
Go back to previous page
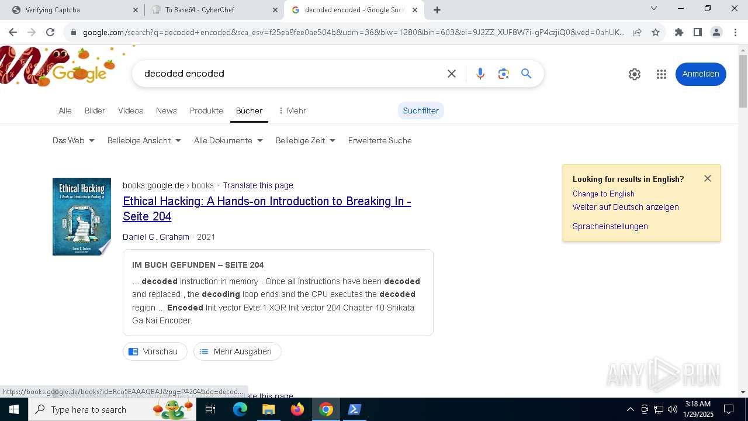[x=13, y=32]
